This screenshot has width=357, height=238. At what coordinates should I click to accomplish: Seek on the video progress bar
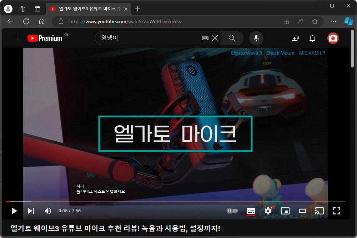176,202
